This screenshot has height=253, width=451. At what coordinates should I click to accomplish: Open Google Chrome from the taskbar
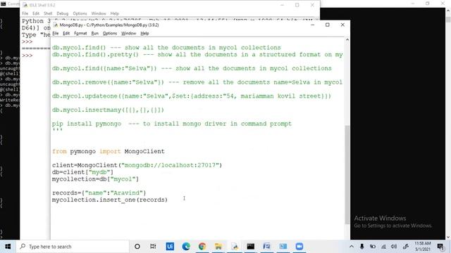tap(202, 247)
